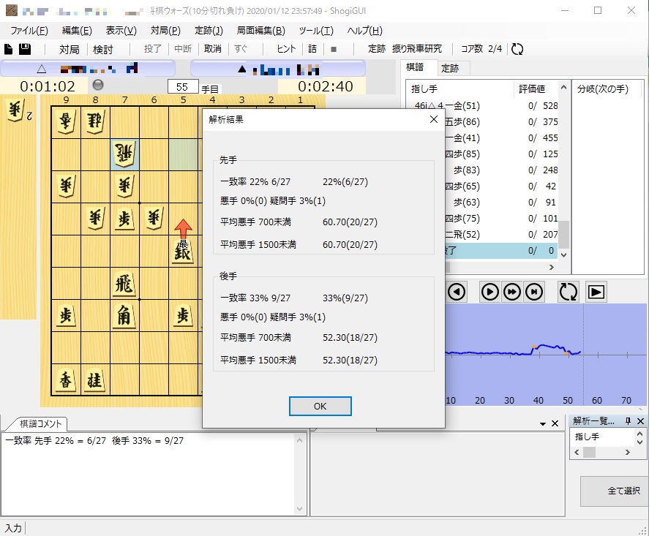This screenshot has height=536, width=649.
Task: Click the ▲ player name bar
Action: click(278, 69)
